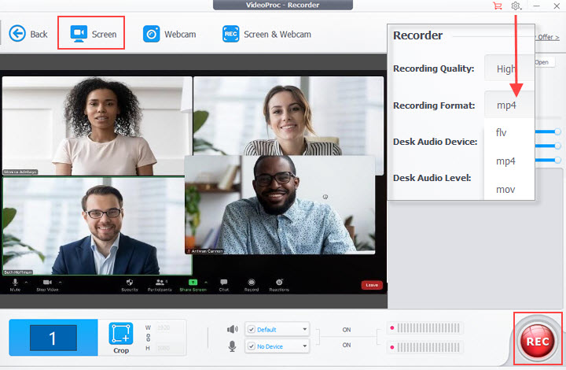Viewport: 566px width, 370px height.
Task: Open the Recording Format dropdown showing mp4
Action: point(509,105)
